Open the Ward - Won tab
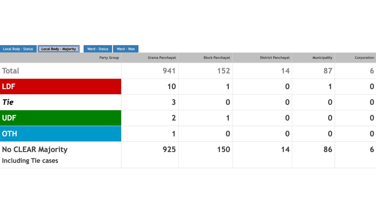Viewport: 376px width, 212px height. [x=126, y=49]
